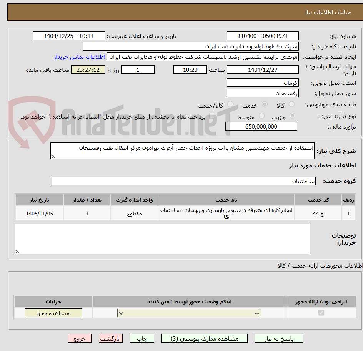The image size is (363, 351).
Task: Click the need date cell 1405/01/05
Action: pyautogui.click(x=39, y=214)
